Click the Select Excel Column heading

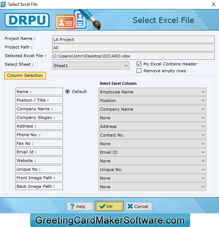point(118,83)
